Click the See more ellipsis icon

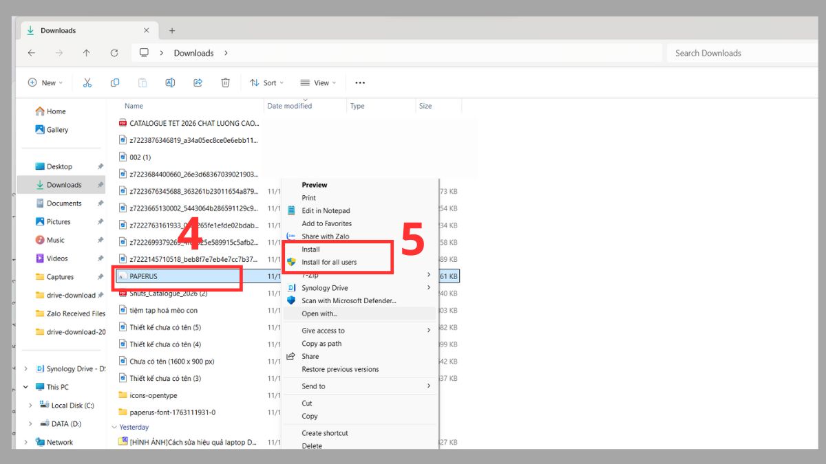[359, 82]
